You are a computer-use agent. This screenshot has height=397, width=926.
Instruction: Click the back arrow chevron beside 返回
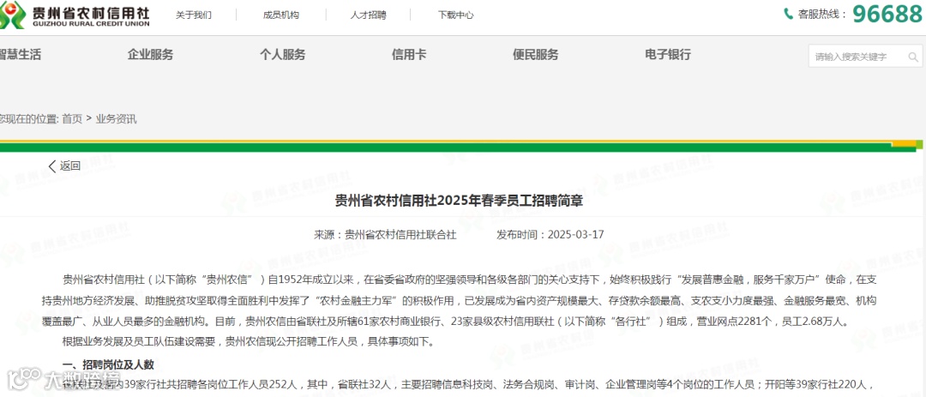click(52, 166)
